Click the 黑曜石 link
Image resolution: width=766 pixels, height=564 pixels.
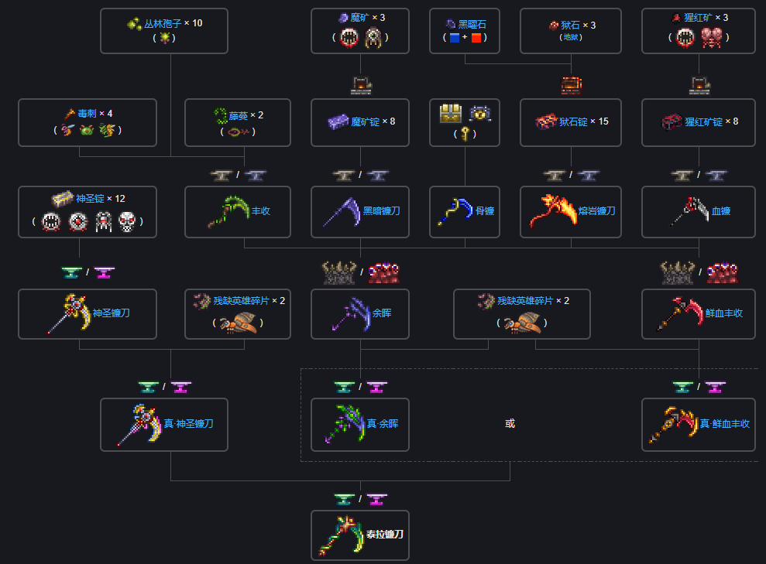tap(472, 25)
